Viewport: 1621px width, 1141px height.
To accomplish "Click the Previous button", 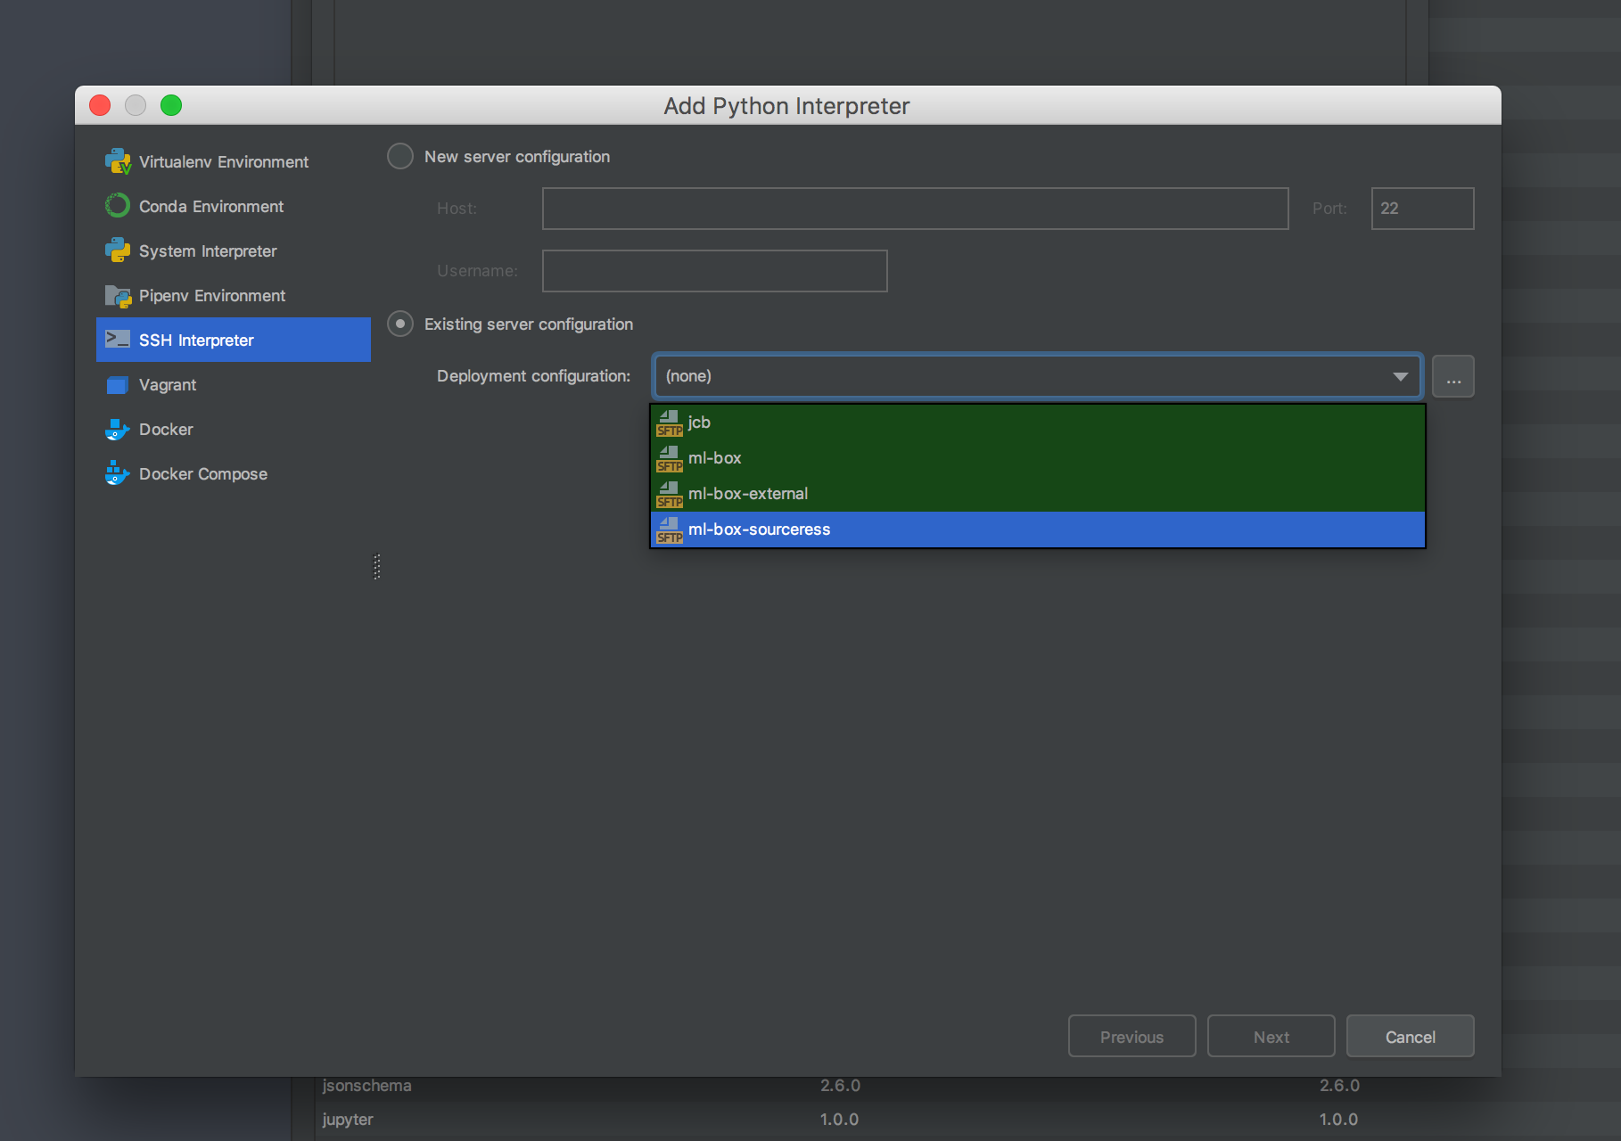I will 1131,1036.
